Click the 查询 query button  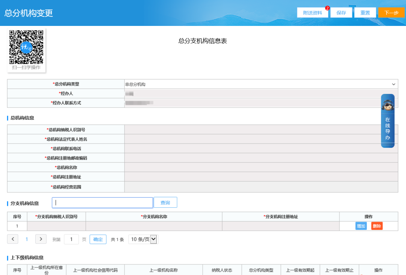(x=165, y=202)
